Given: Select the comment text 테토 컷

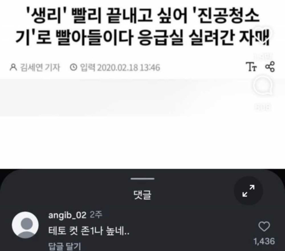Looking at the screenshot, I should [63, 231].
